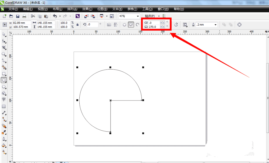Switch shape type to full Ellipse
269x163 pixels.
(124, 25)
